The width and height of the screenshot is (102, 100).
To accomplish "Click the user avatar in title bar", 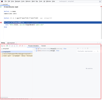I will (x=100, y=2).
